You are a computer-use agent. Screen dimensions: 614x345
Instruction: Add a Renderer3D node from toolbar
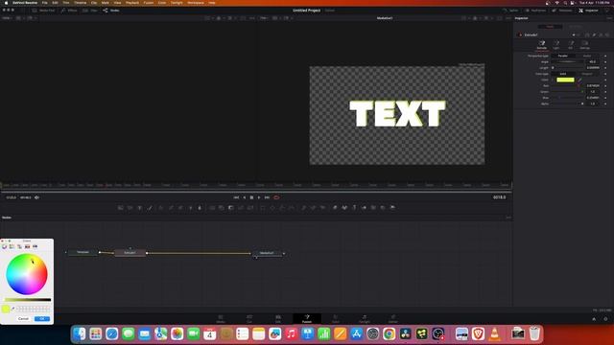[x=392, y=208]
